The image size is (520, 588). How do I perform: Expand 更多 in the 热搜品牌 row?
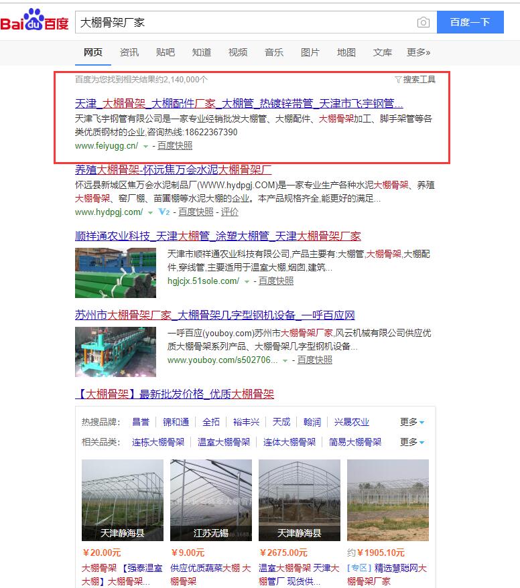click(x=412, y=422)
